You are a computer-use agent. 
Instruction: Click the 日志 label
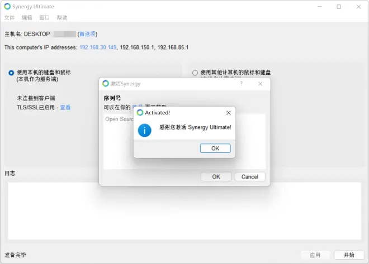tap(10, 174)
